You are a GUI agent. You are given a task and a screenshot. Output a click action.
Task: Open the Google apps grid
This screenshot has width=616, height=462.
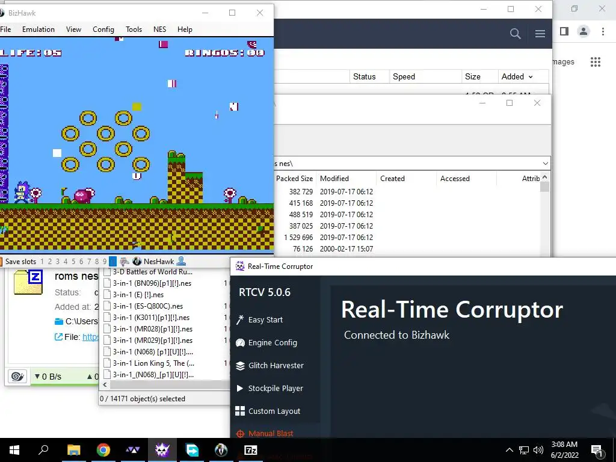(x=595, y=62)
